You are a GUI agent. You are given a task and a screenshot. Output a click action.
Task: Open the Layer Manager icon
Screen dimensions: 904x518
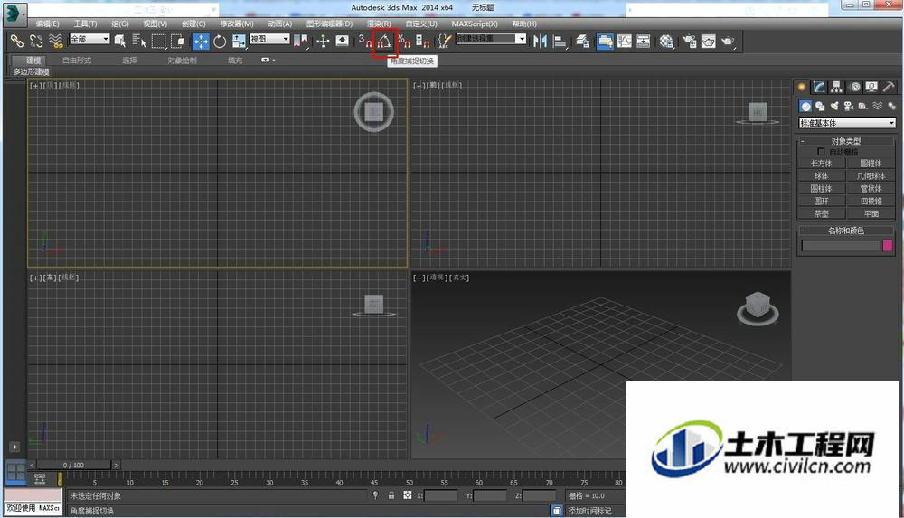click(x=582, y=41)
